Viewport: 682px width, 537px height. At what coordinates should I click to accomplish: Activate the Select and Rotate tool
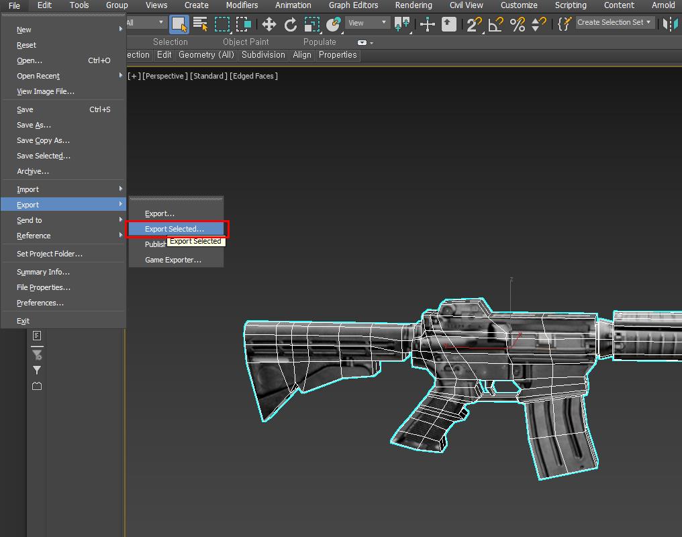pyautogui.click(x=291, y=25)
